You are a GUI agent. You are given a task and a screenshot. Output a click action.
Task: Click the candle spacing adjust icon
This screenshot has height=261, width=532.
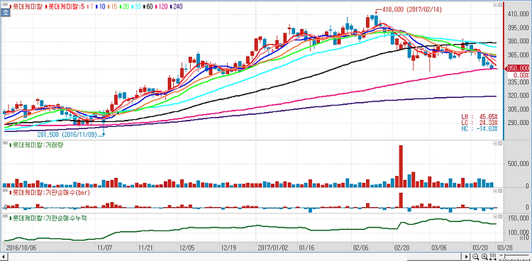tap(493, 257)
